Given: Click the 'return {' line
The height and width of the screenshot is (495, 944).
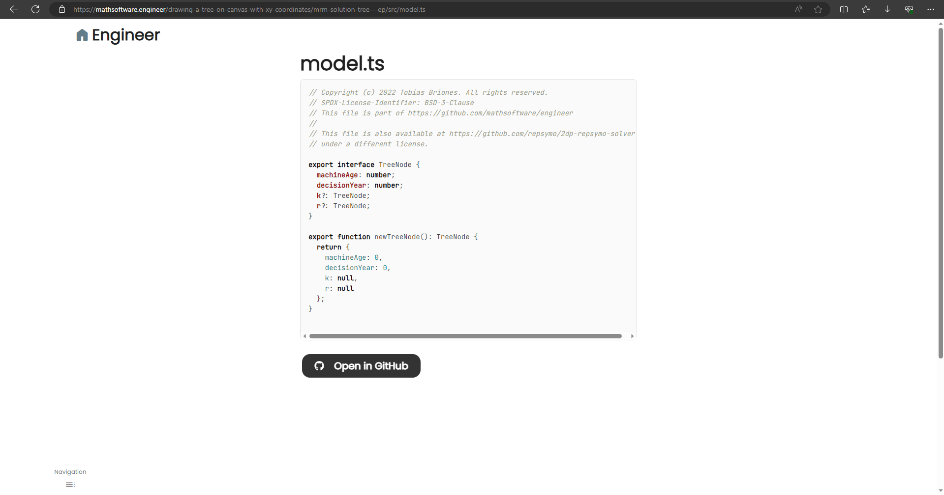Looking at the screenshot, I should [333, 247].
